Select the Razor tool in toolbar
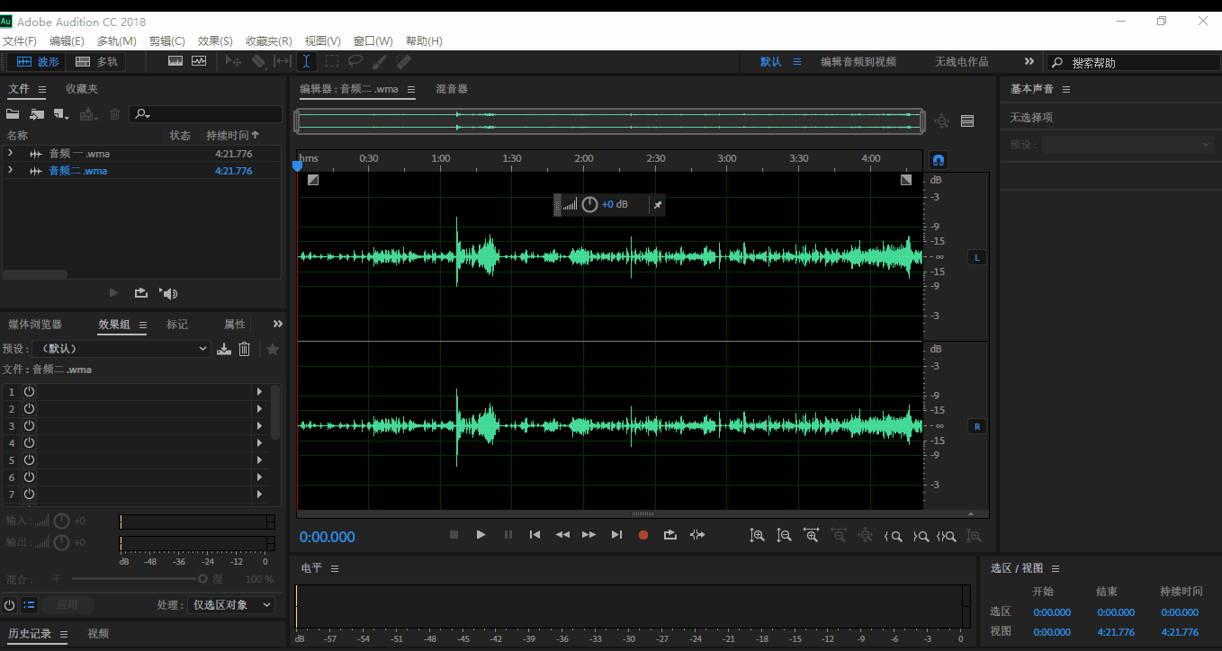The image size is (1222, 651). 258,61
